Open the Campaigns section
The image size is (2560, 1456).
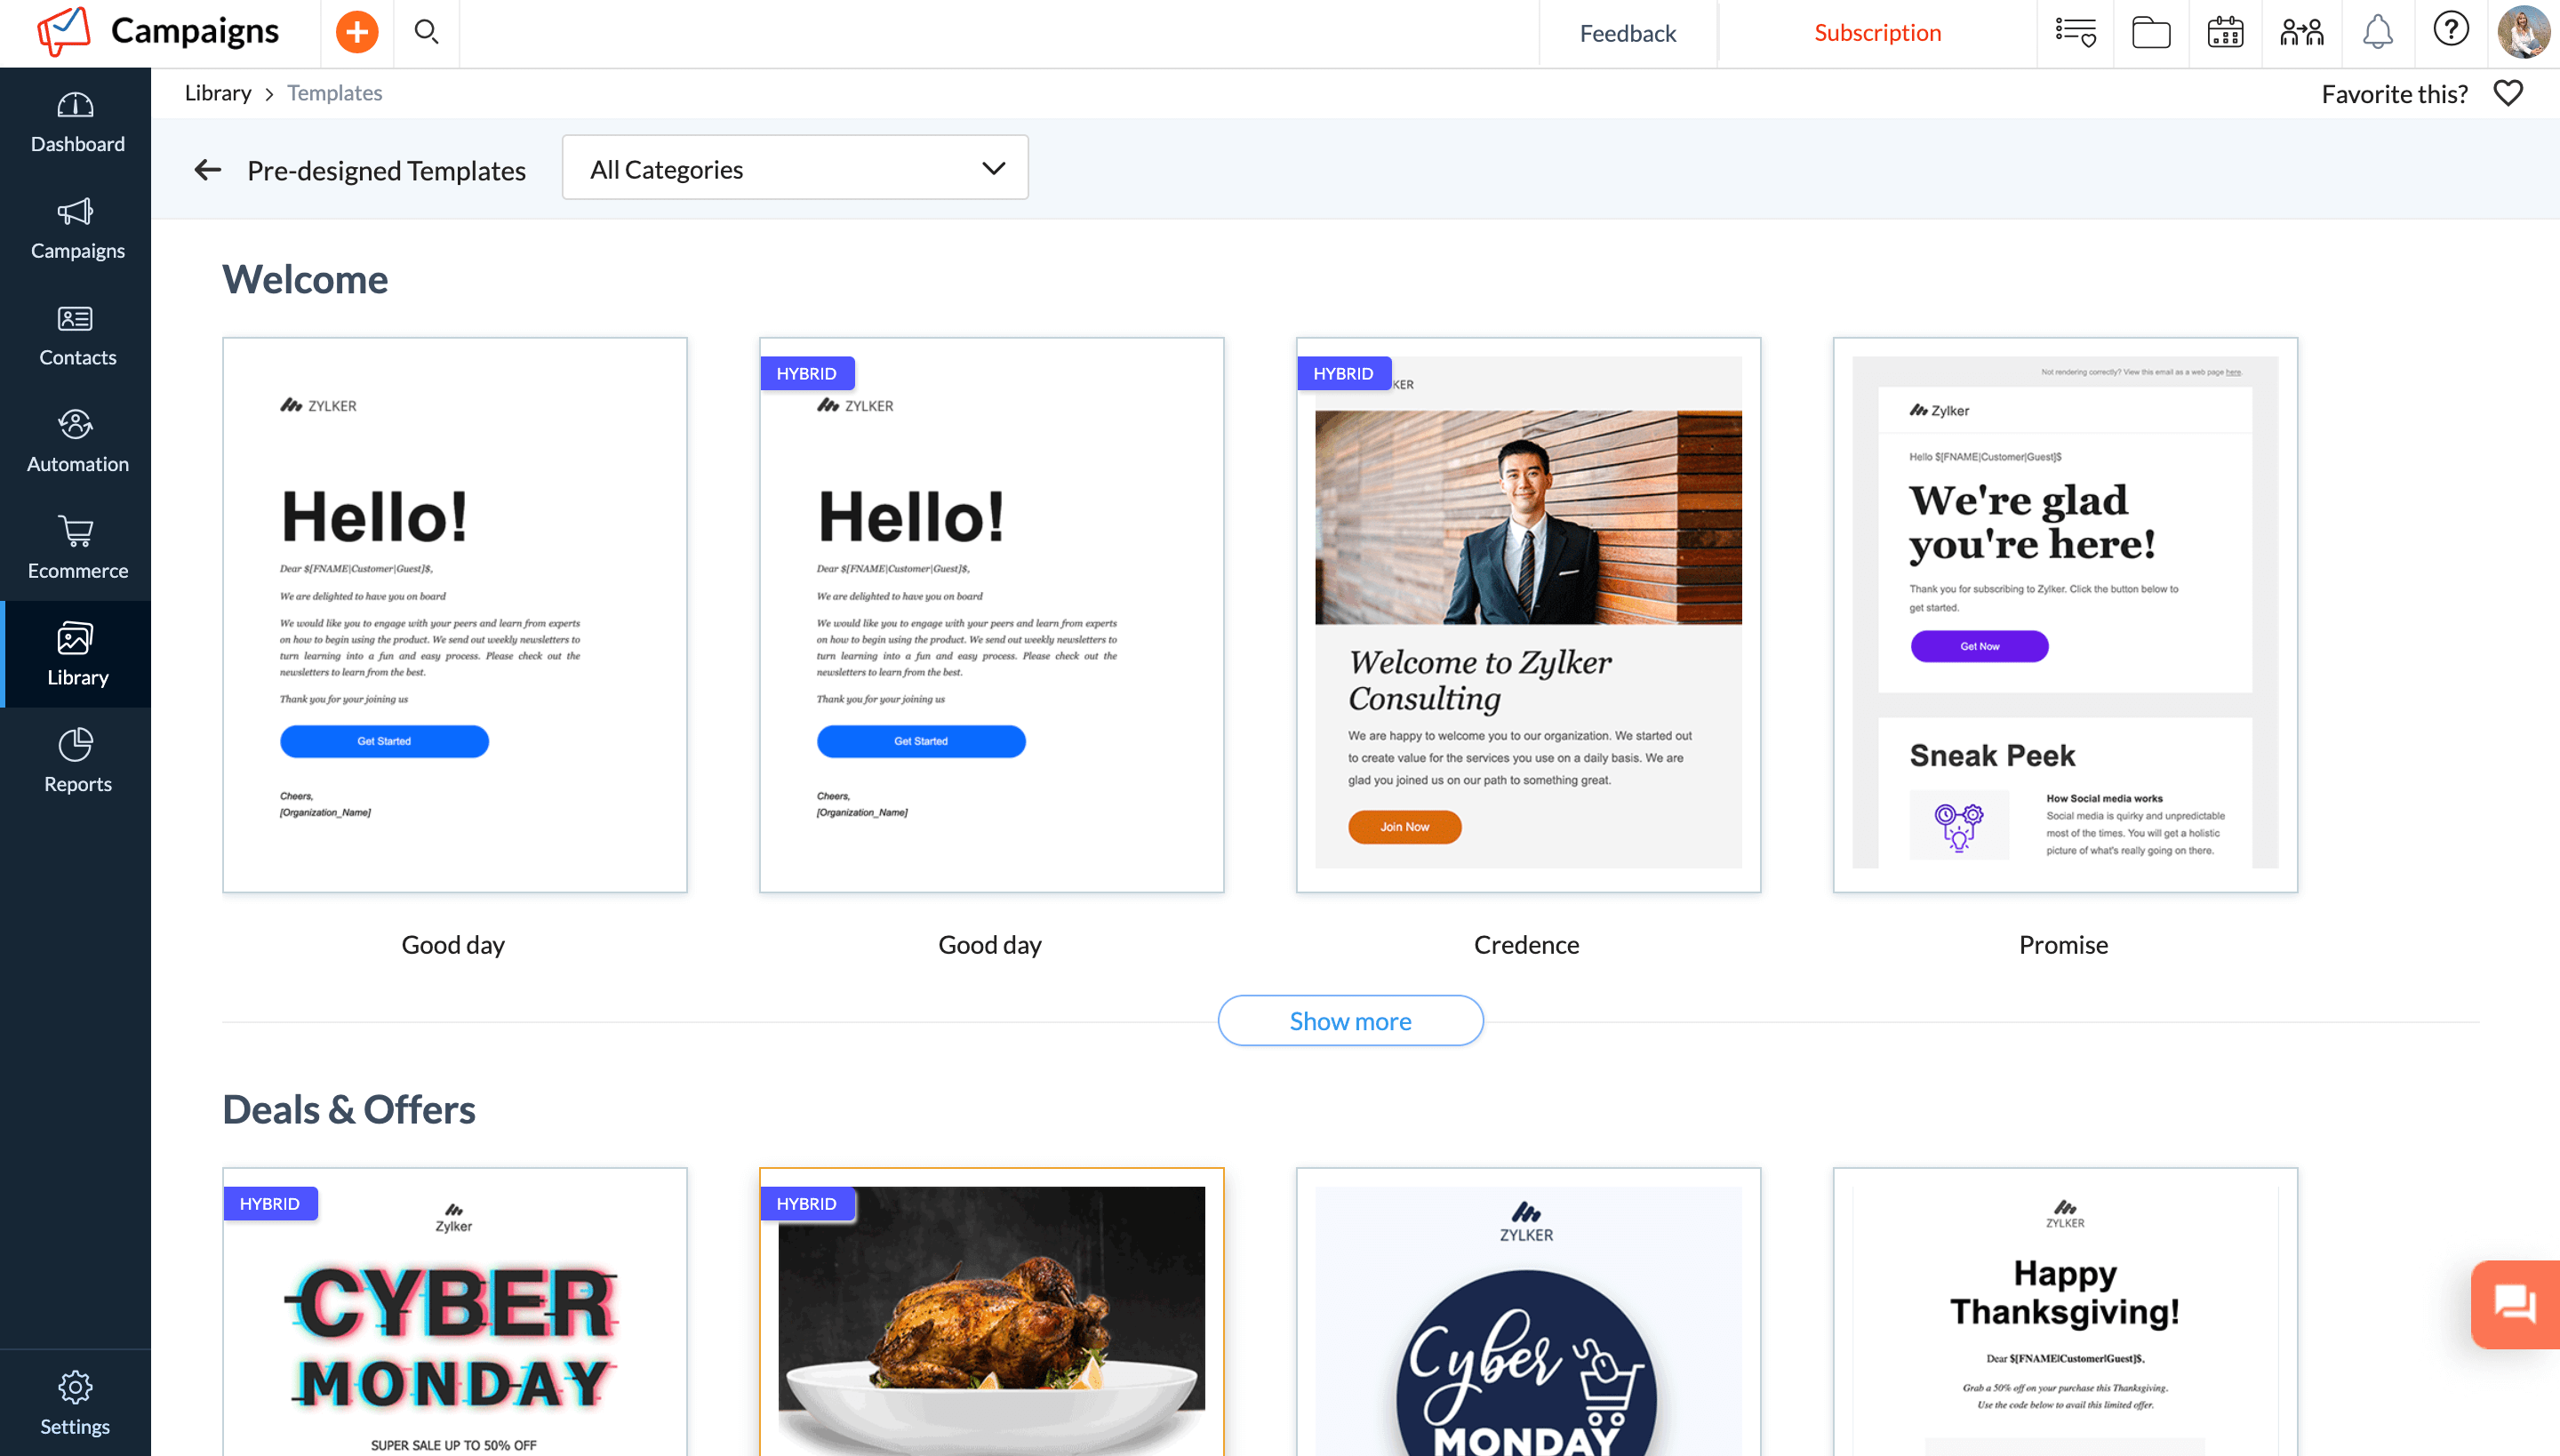pos(77,228)
